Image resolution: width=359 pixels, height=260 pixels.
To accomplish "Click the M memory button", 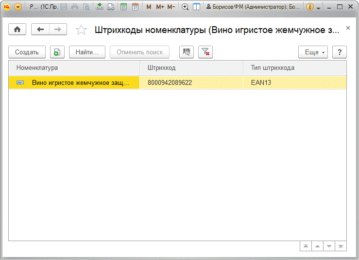I will click(x=149, y=7).
